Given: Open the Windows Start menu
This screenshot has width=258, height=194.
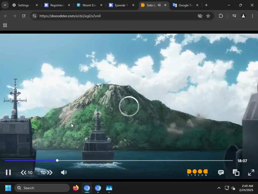Looking at the screenshot, I should tap(8, 188).
